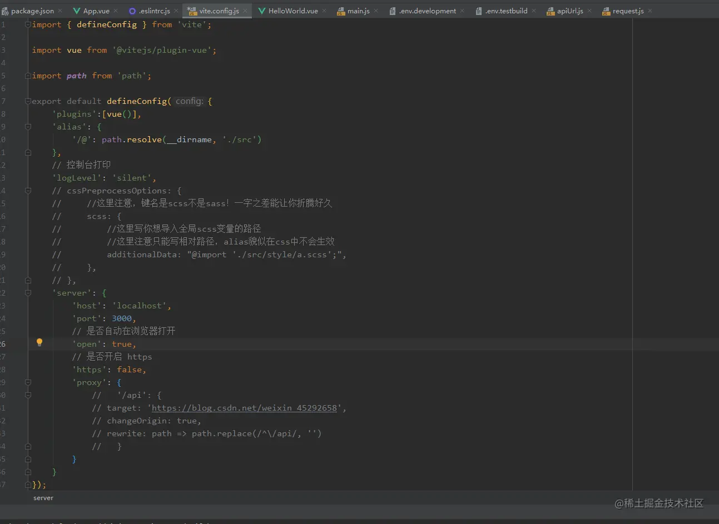719x524 pixels.
Task: Open the blog.csdn.net URL link
Action: coord(244,408)
